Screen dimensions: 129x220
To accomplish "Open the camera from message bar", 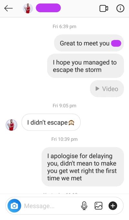I will (x=14, y=206).
